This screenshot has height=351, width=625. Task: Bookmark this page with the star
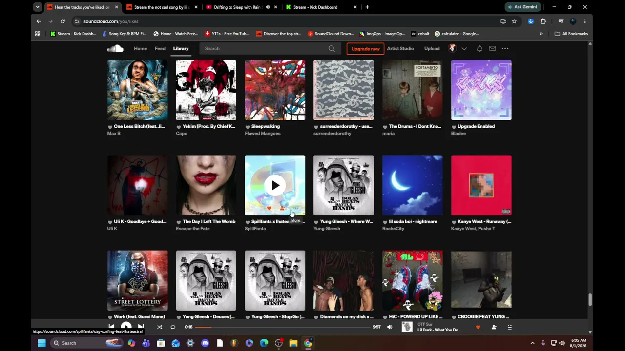tap(514, 21)
